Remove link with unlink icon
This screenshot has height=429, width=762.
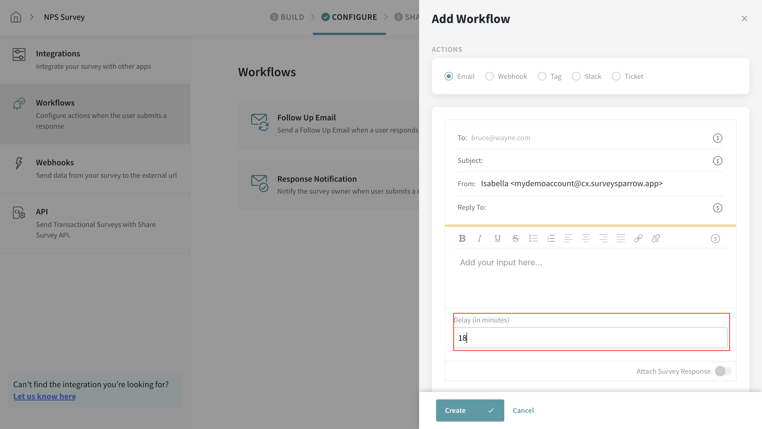656,238
